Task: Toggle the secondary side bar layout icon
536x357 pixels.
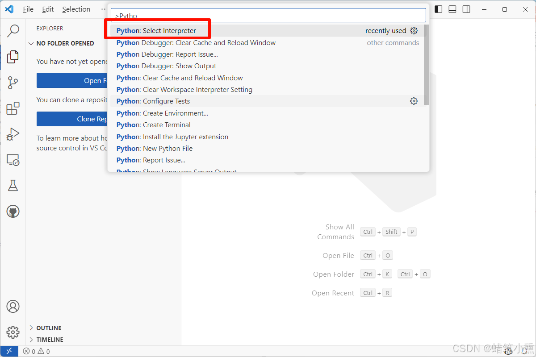Action: pos(466,9)
